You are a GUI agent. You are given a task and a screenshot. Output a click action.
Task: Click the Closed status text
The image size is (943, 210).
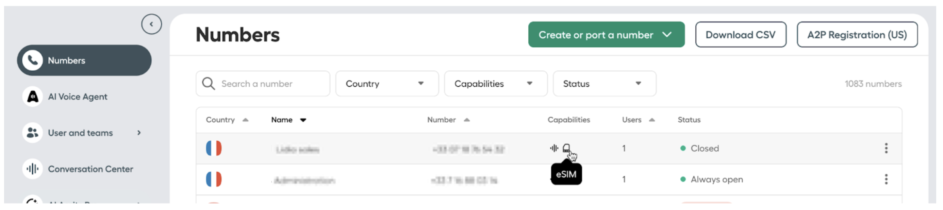coord(705,148)
